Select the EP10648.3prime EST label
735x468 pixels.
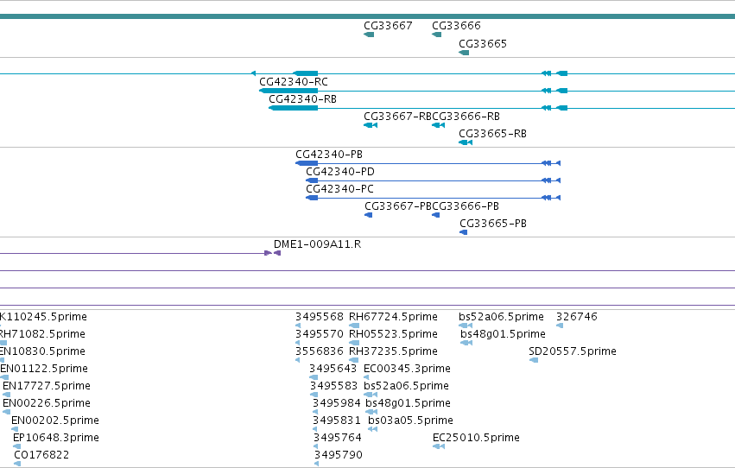(56, 438)
